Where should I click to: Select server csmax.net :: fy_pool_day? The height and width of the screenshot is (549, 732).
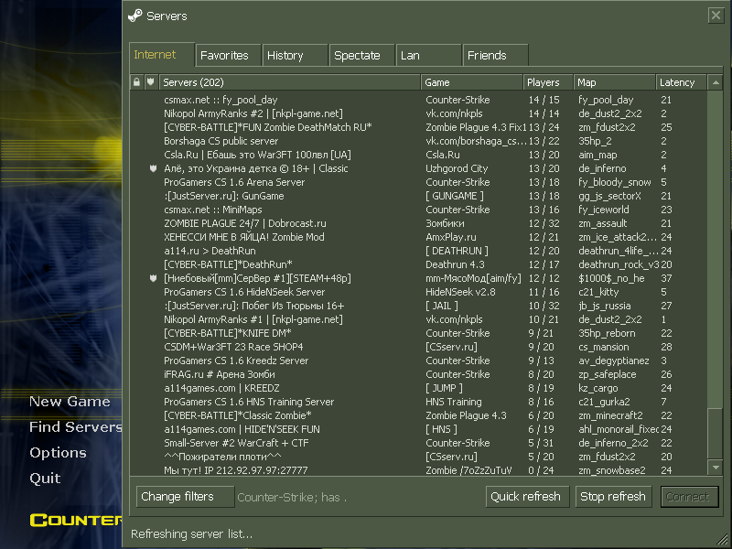(x=419, y=100)
